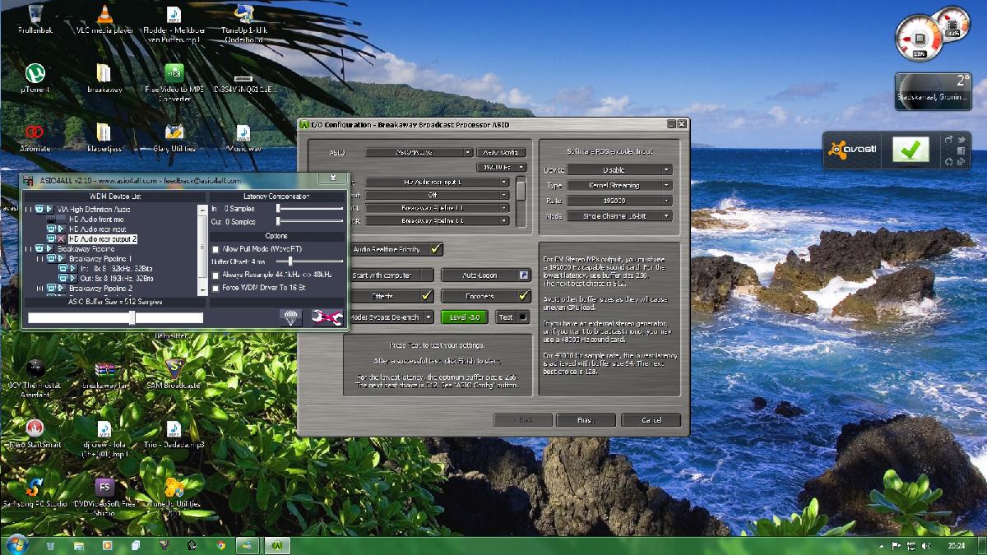Click the parachute default settings icon
The height and width of the screenshot is (555, 987).
point(291,317)
